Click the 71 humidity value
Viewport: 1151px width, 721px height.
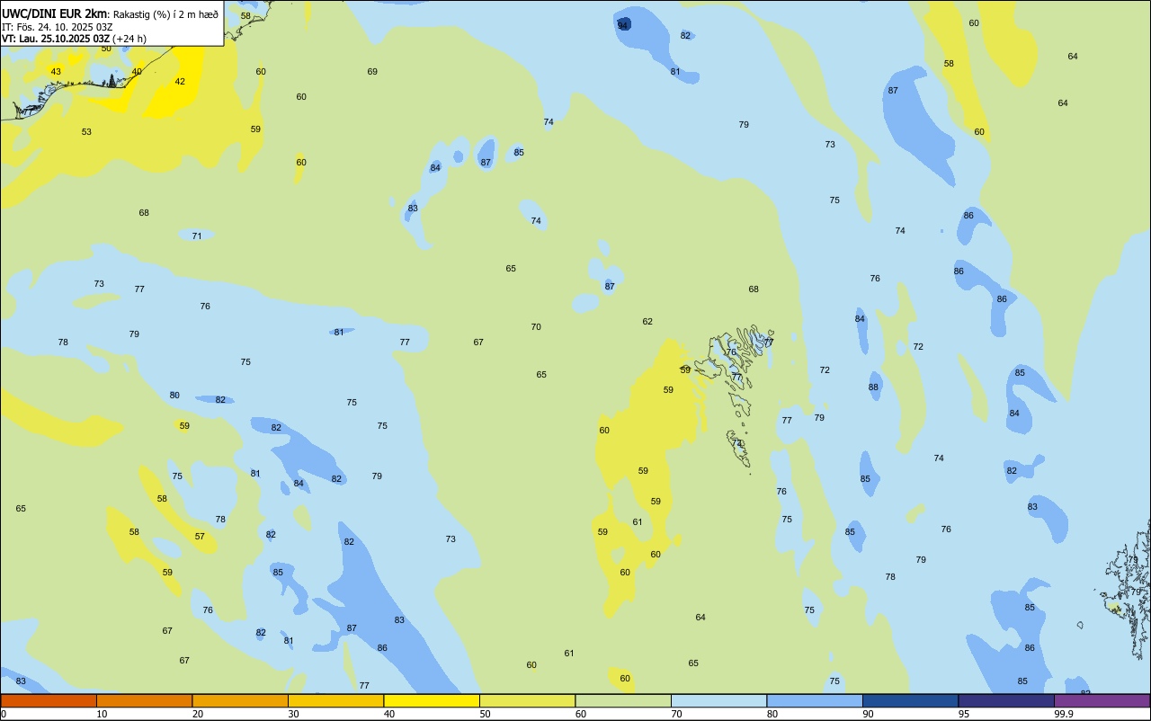click(x=197, y=236)
